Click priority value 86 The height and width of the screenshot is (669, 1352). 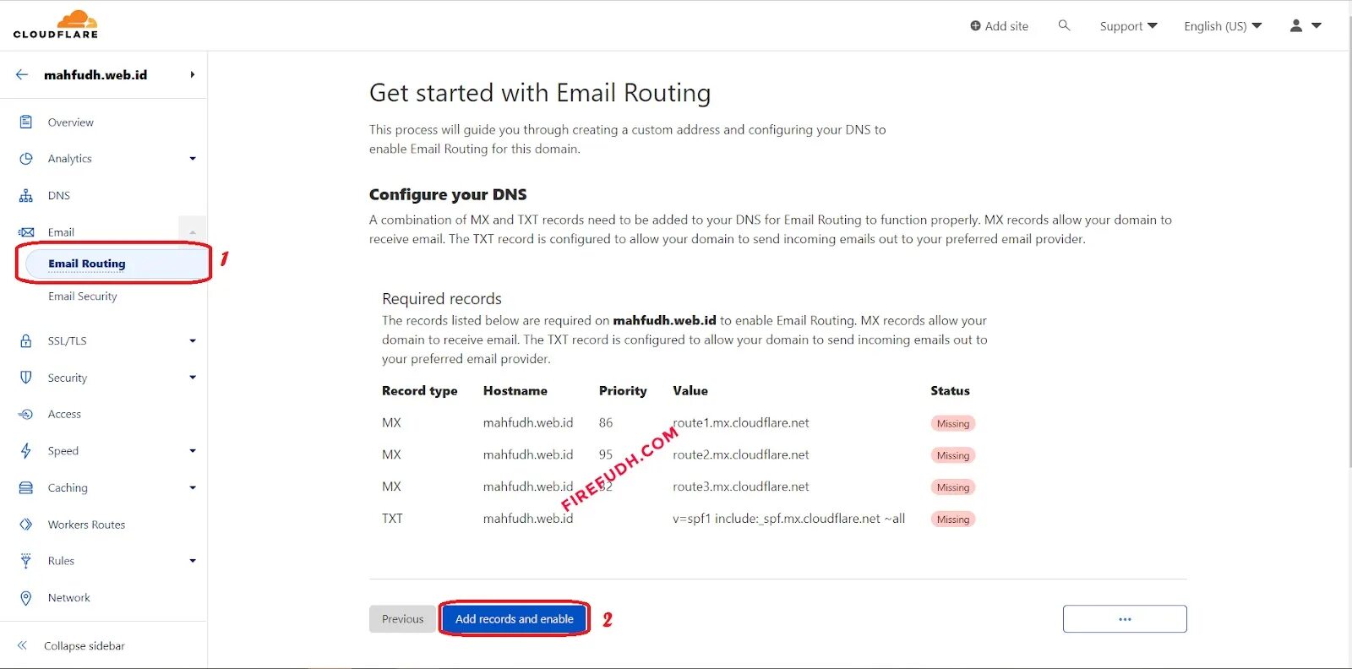click(606, 422)
